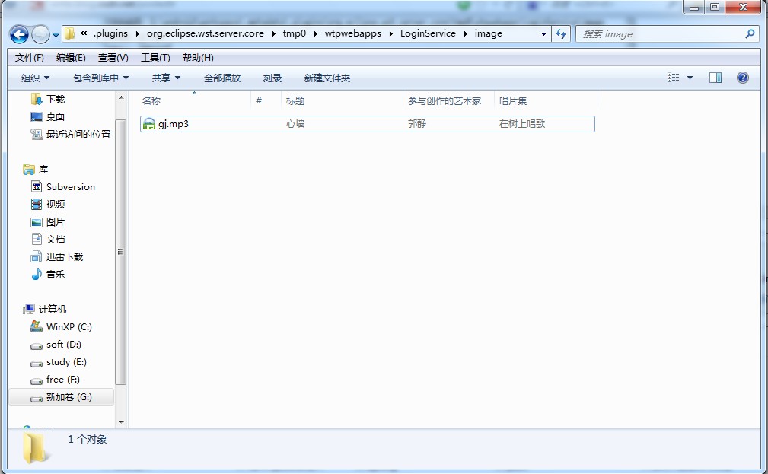Click 刻录 toolbar button
The width and height of the screenshot is (768, 474).
click(272, 78)
